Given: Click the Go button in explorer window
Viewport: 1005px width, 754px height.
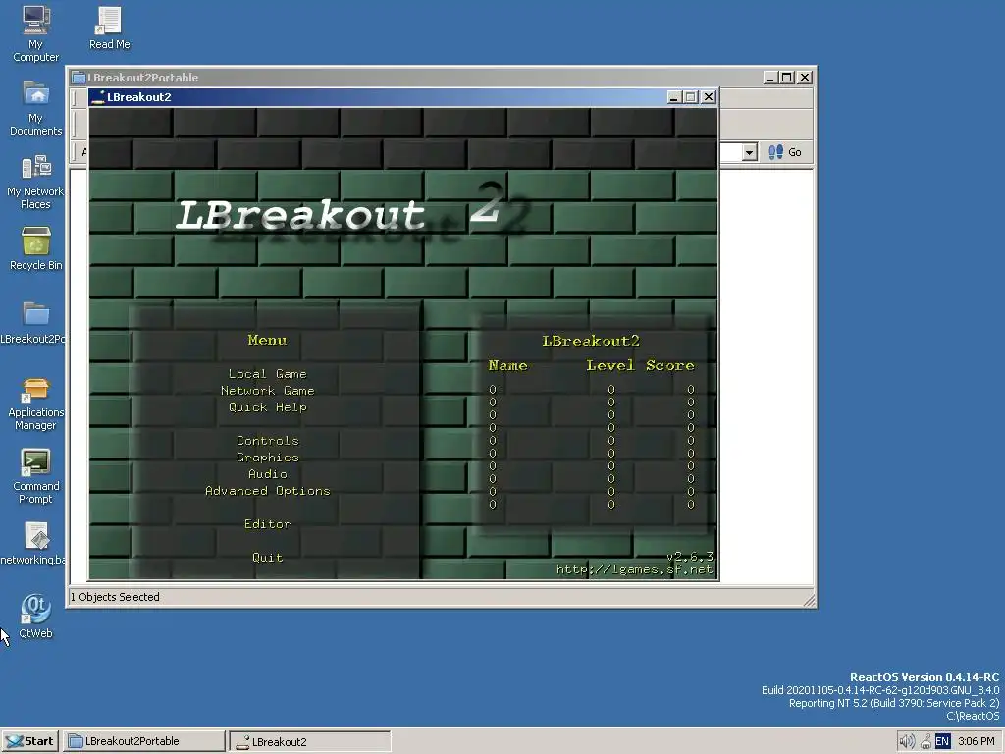Looking at the screenshot, I should coord(785,152).
